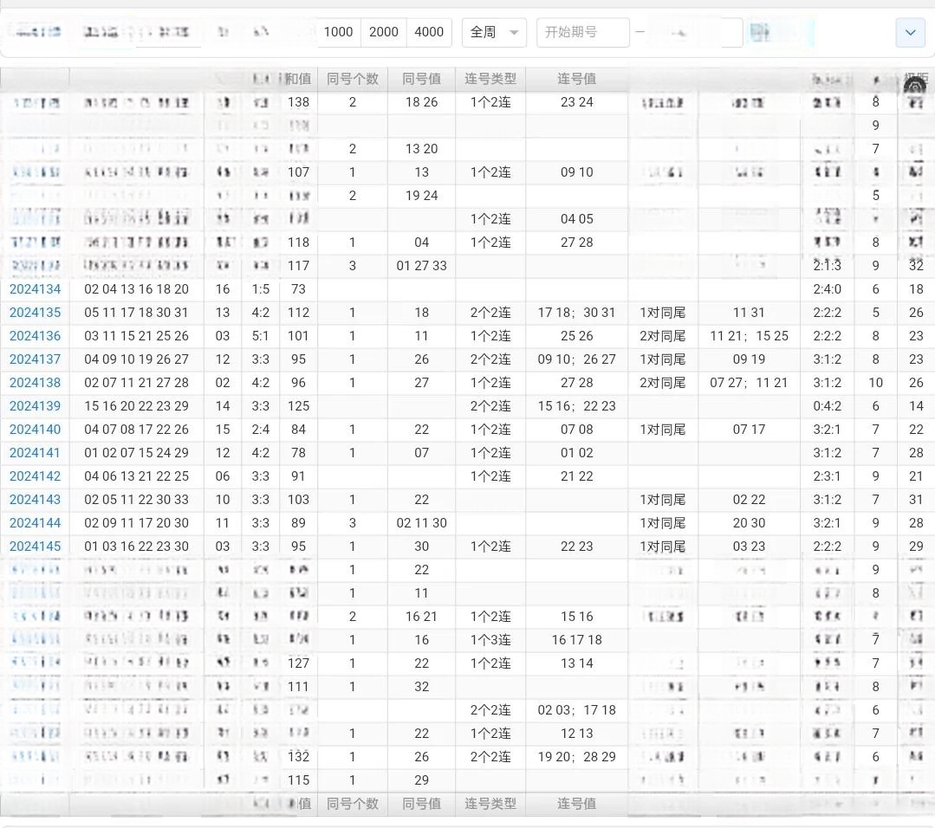Choose the 2000 periods option
The image size is (935, 828).
click(x=383, y=32)
